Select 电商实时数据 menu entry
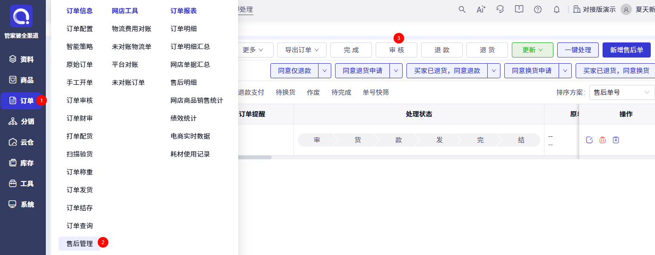Screen dimensions: 655x255 point(190,136)
